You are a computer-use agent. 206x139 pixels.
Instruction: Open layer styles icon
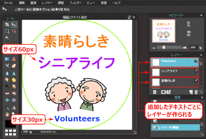pos(169,92)
